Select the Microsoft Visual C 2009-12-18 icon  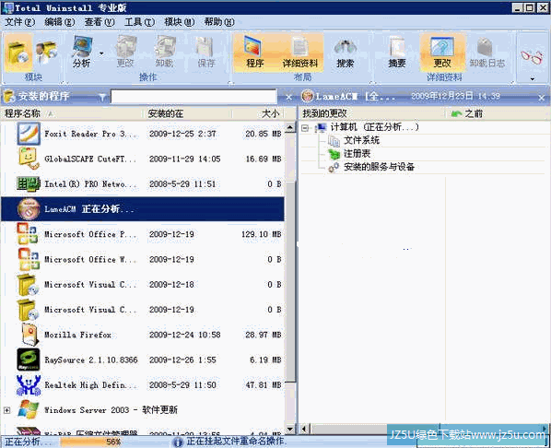click(28, 284)
